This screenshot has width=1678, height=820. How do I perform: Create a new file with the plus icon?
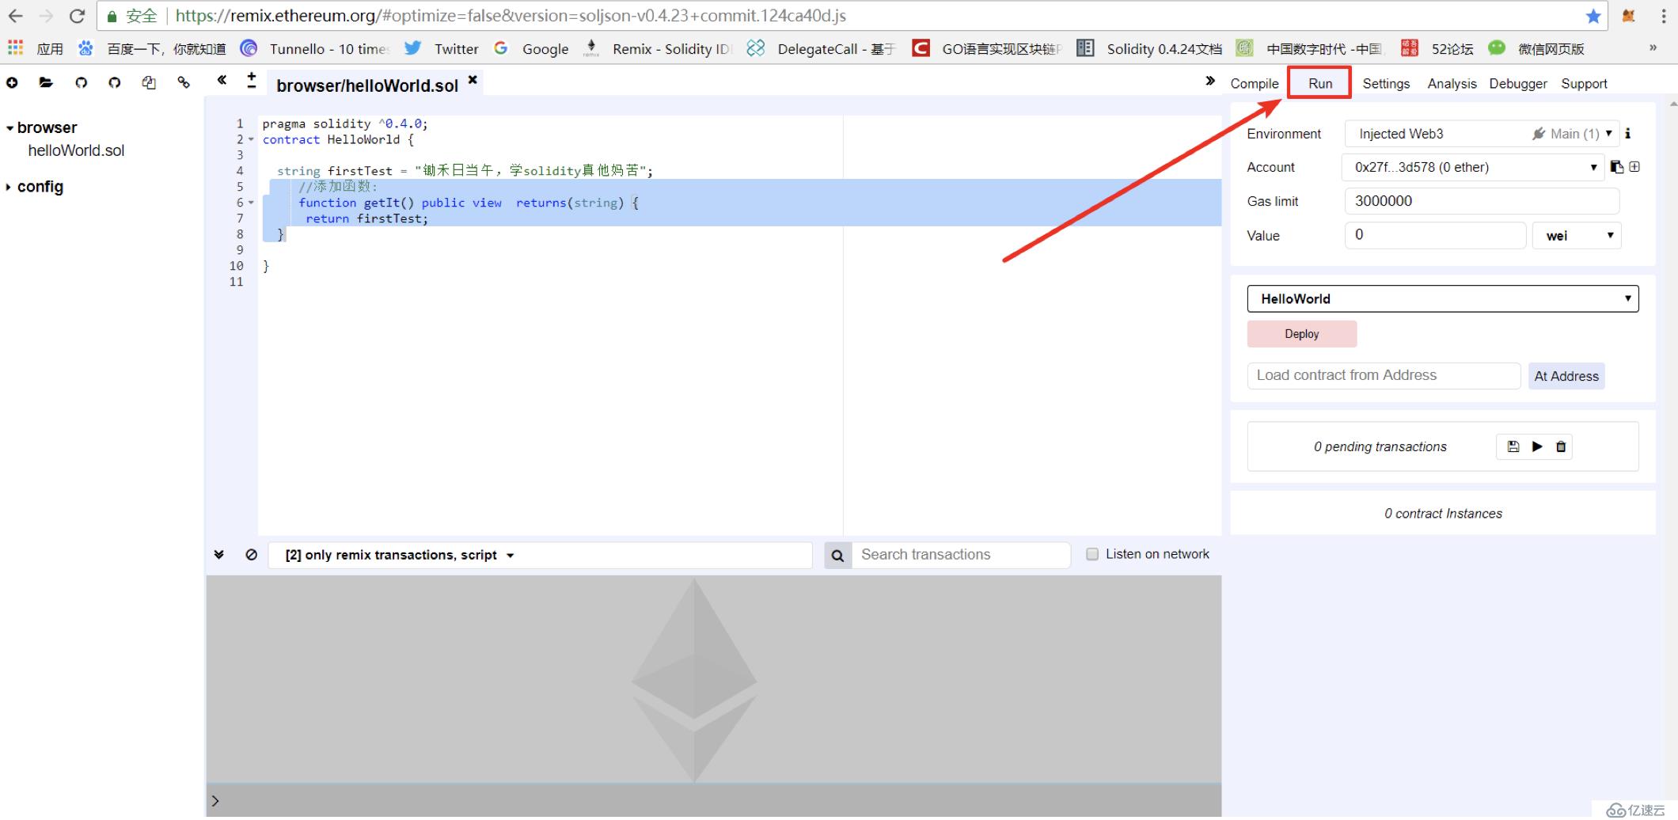coord(12,82)
